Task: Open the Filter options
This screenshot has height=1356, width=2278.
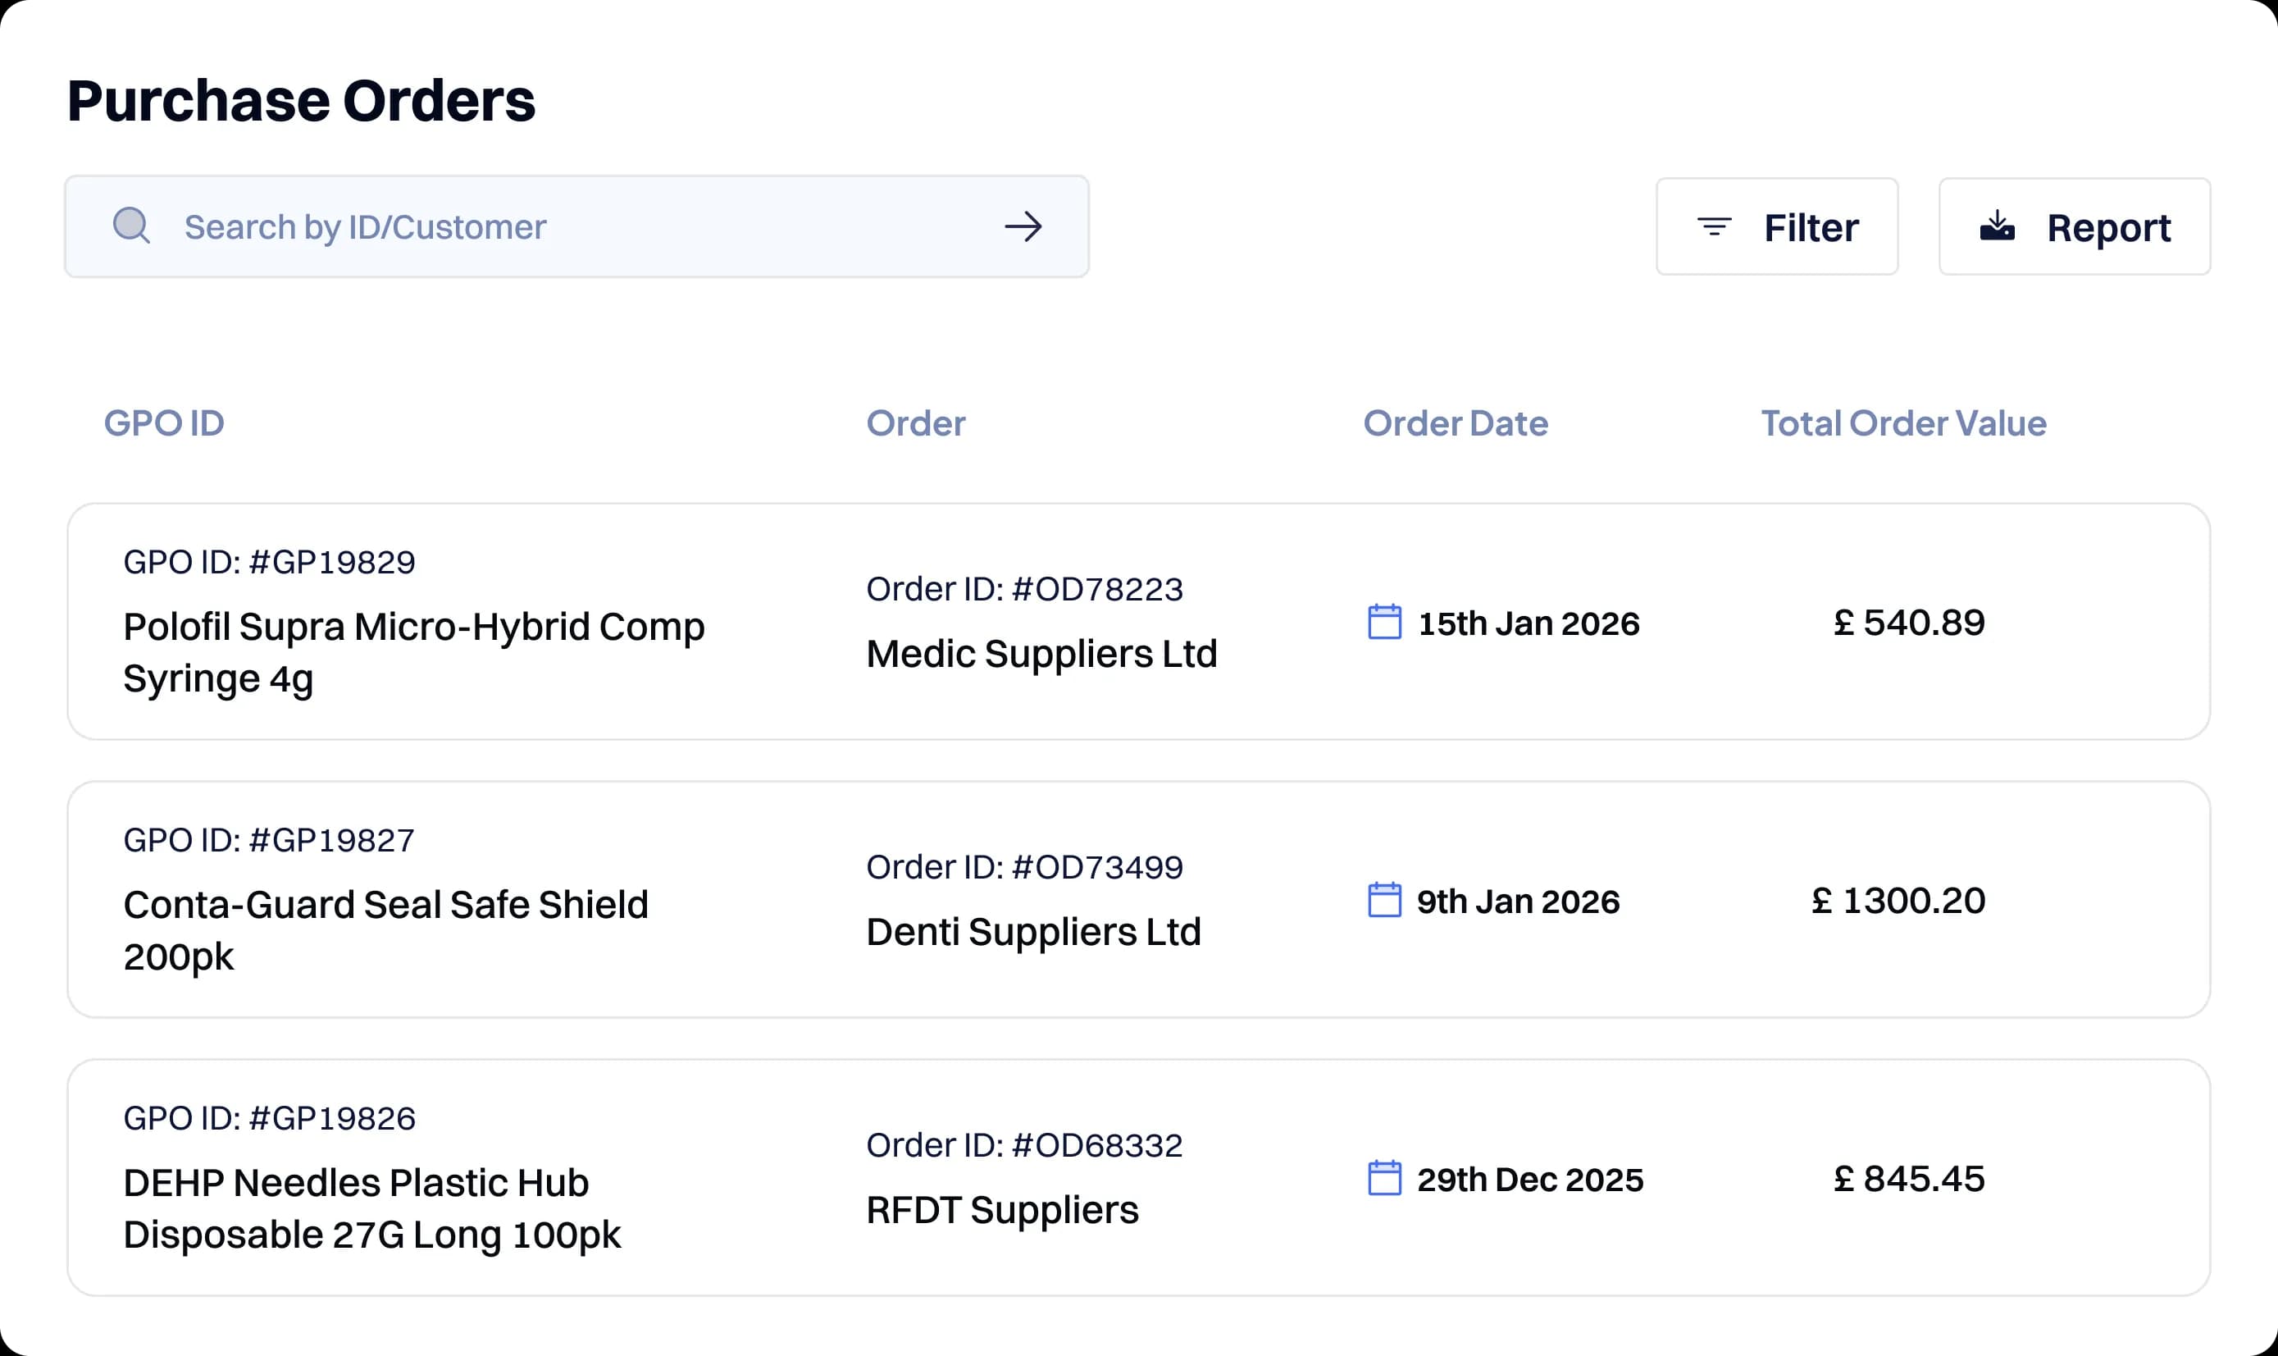Action: click(x=1778, y=226)
